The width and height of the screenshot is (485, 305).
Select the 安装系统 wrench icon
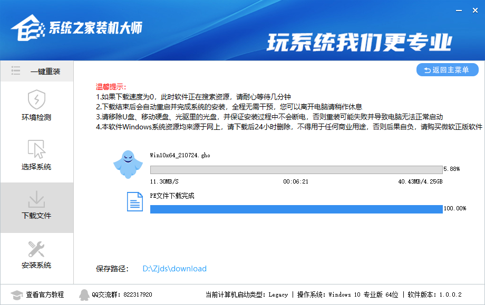coord(36,249)
